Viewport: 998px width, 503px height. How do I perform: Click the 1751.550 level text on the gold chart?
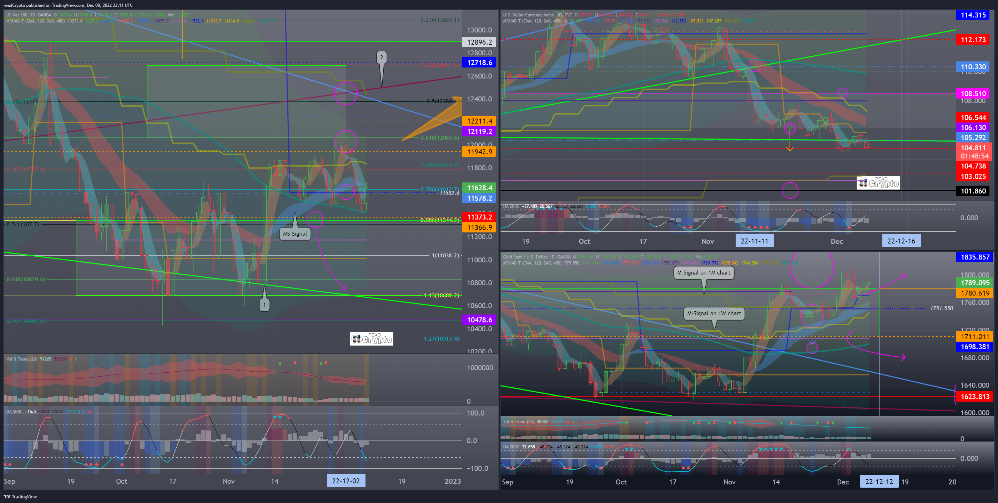pyautogui.click(x=942, y=308)
